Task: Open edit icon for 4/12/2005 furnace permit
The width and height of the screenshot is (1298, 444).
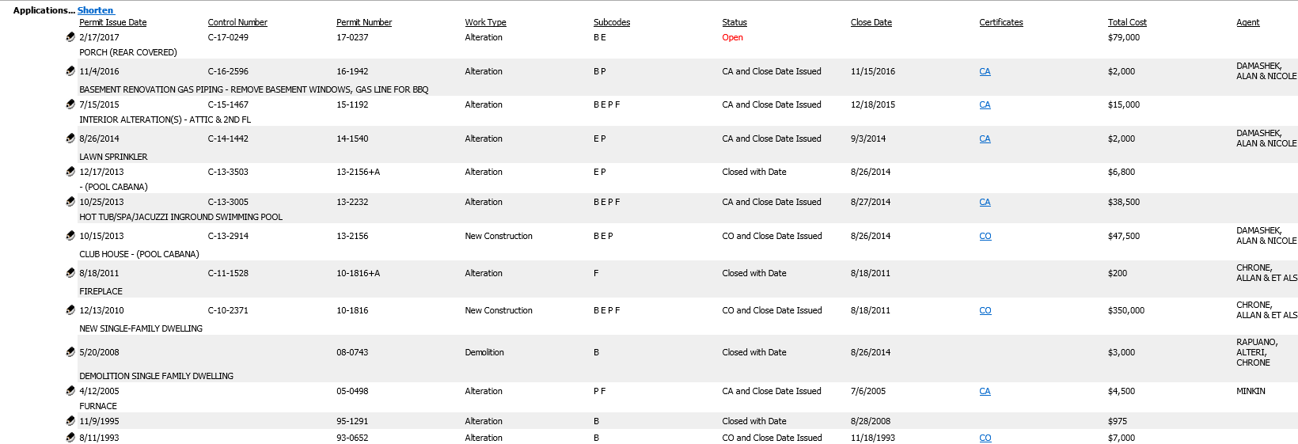Action: 70,390
